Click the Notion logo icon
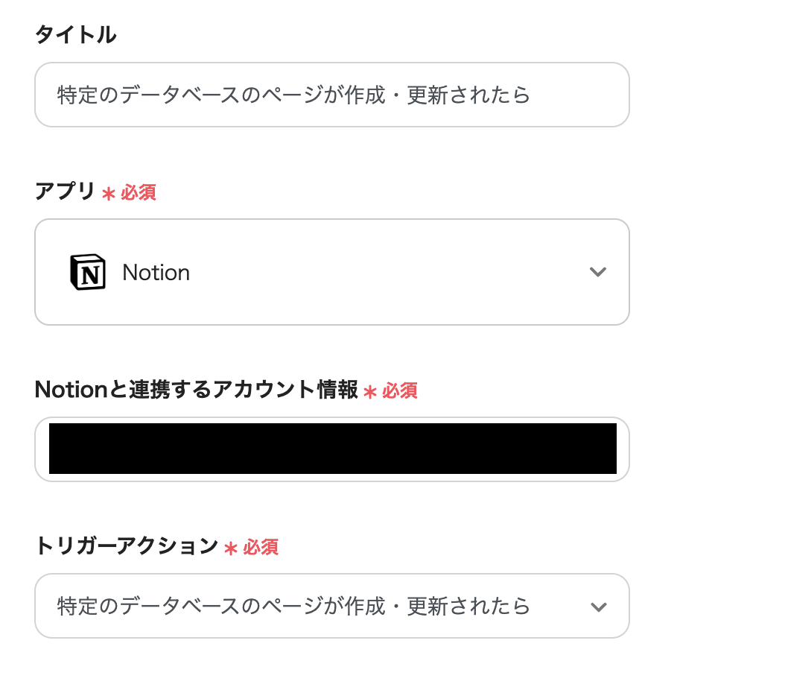Screen dimensions: 785x693 pyautogui.click(x=88, y=272)
